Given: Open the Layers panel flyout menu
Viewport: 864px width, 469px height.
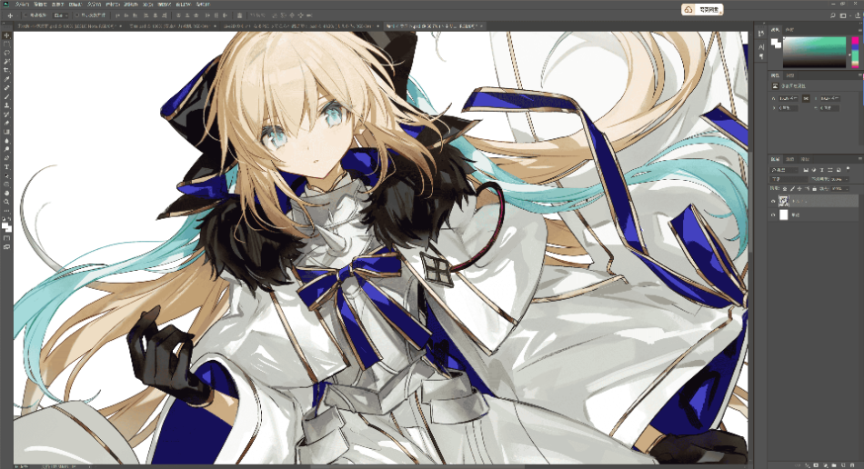Looking at the screenshot, I should coord(859,159).
